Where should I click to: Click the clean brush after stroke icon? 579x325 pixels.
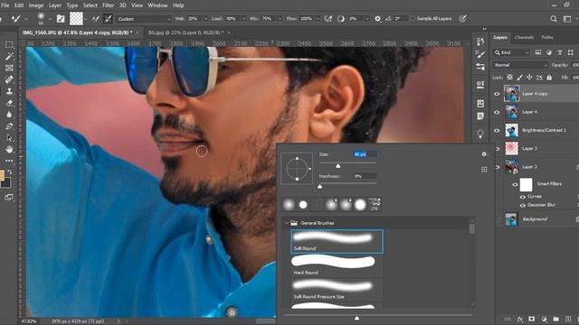108,18
